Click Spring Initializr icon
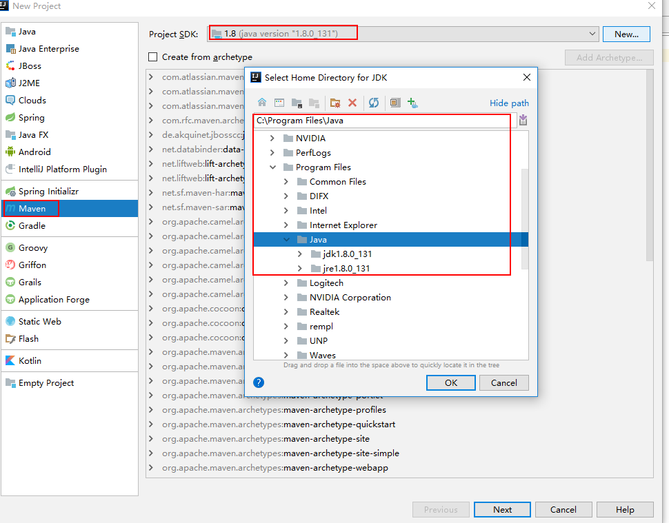This screenshot has width=669, height=523. (x=10, y=192)
